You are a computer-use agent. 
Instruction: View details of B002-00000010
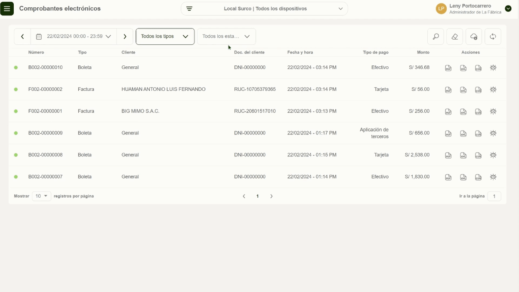[x=493, y=68]
